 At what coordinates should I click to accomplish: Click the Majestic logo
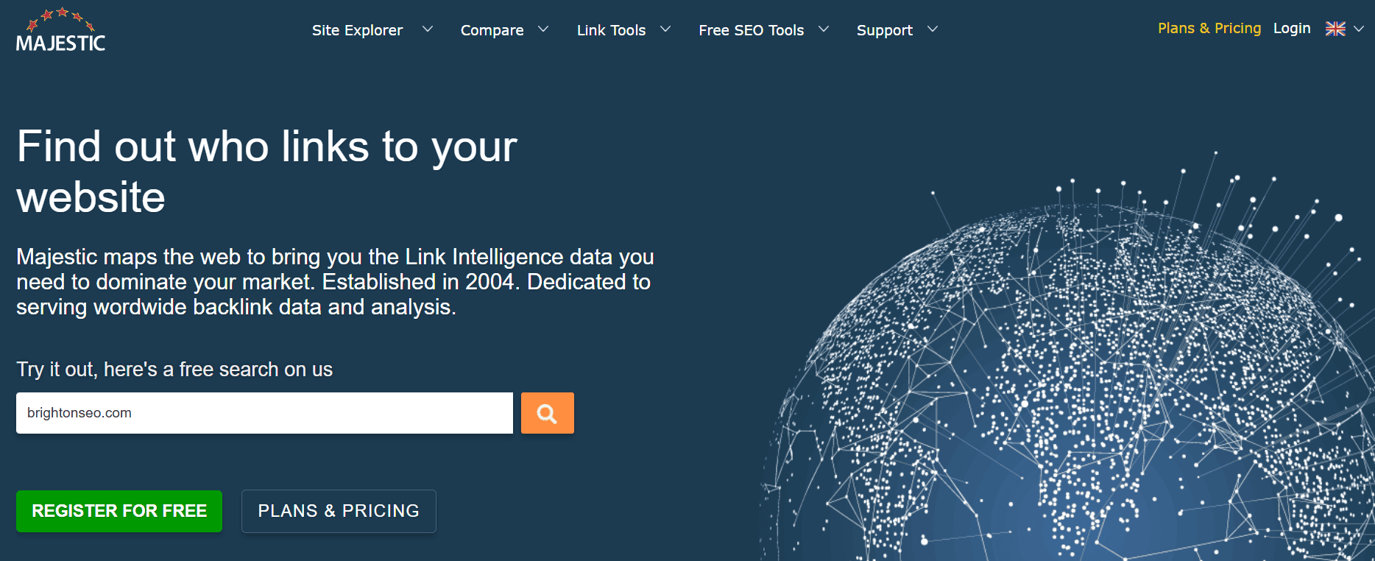click(60, 32)
